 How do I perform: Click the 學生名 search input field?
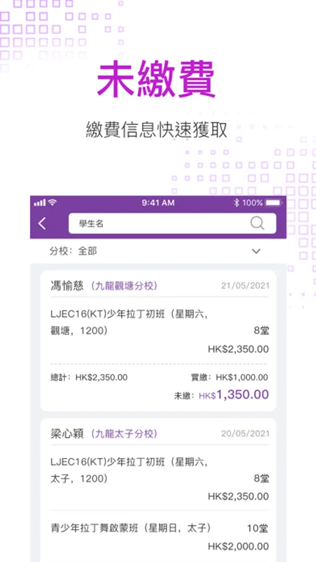[172, 224]
